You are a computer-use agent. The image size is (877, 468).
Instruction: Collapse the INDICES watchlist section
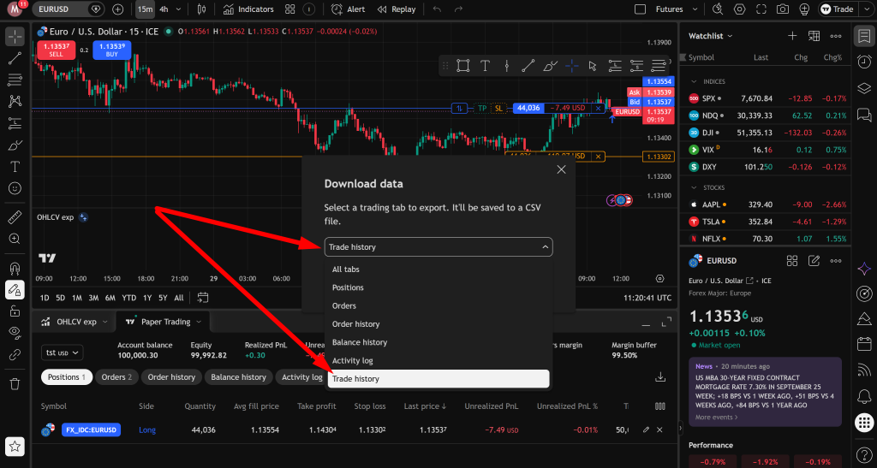(694, 81)
